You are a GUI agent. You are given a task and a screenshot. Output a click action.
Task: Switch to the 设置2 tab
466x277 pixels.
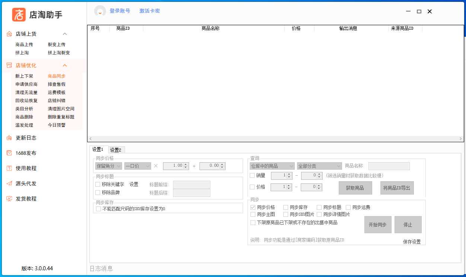pyautogui.click(x=117, y=150)
